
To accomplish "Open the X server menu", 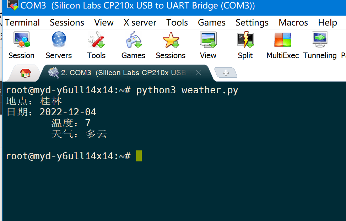I will coord(140,23).
